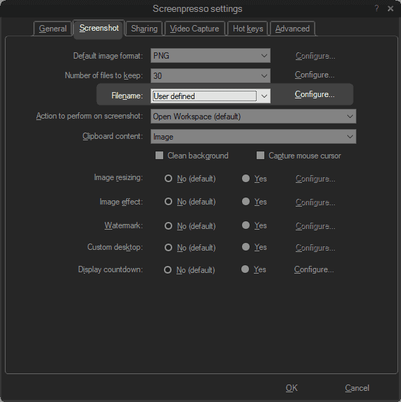The height and width of the screenshot is (402, 401).
Task: Click Configure link next to Filename
Action: pos(315,95)
